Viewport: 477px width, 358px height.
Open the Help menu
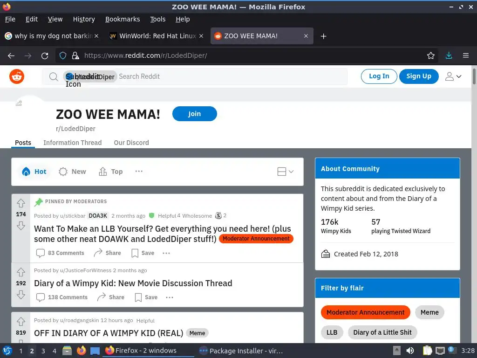[x=183, y=19]
